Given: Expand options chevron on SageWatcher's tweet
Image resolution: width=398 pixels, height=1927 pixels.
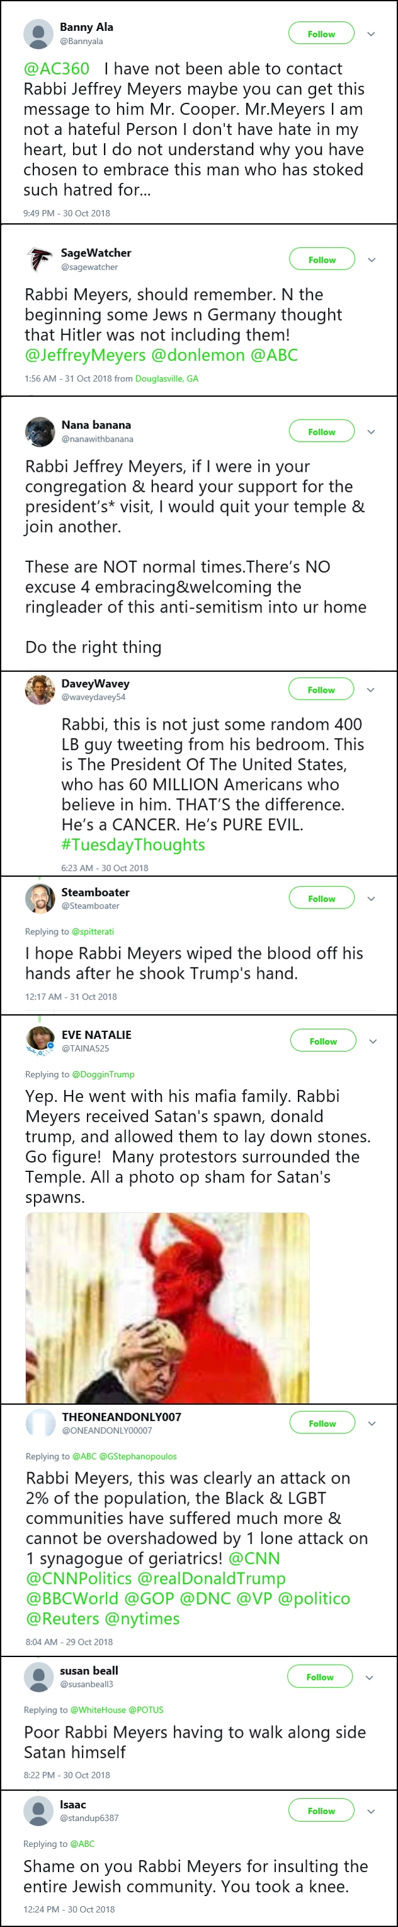Looking at the screenshot, I should (x=372, y=260).
